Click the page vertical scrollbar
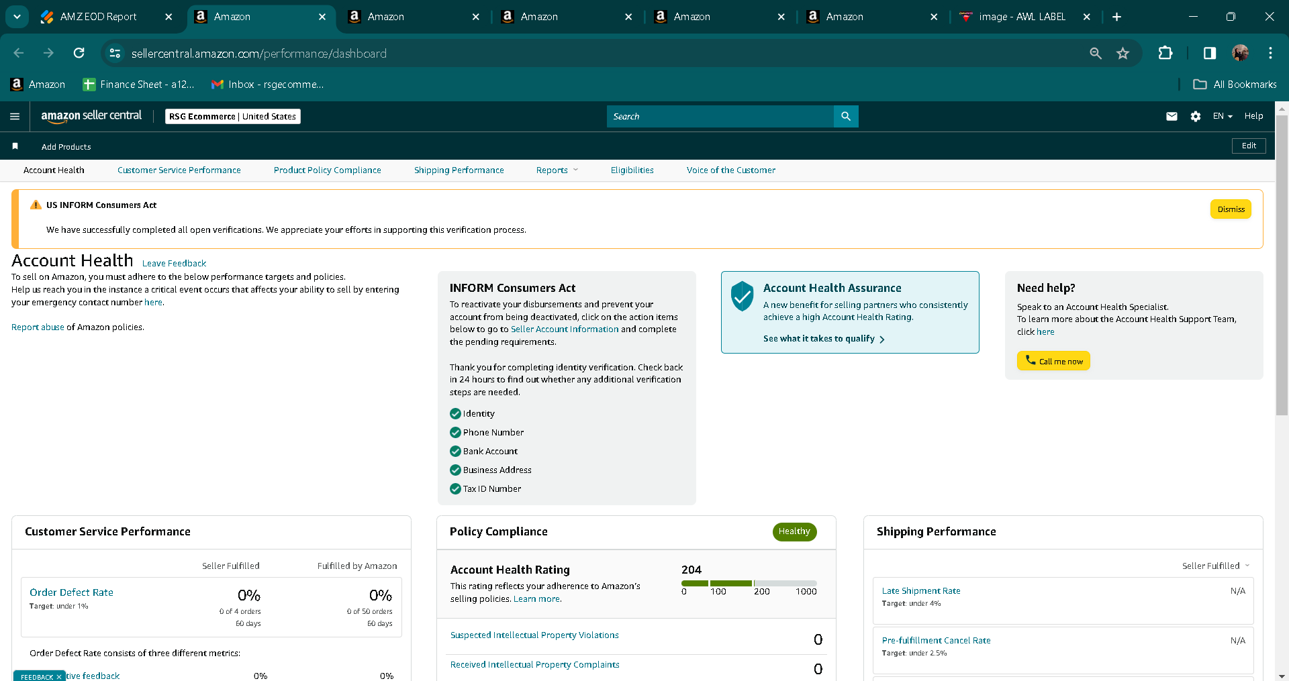 coord(1282,265)
